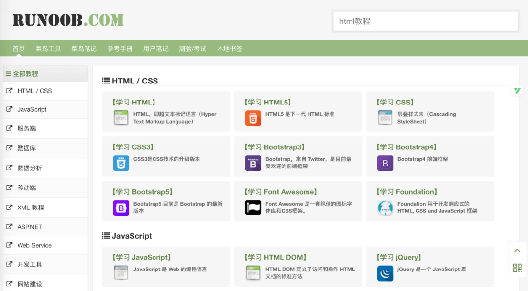Click the JavaScript tutorial card icon
The image size is (528, 291).
click(121, 272)
